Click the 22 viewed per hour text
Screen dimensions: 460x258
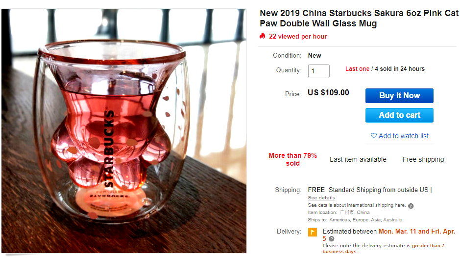point(298,37)
